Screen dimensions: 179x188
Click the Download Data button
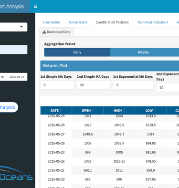56,32
